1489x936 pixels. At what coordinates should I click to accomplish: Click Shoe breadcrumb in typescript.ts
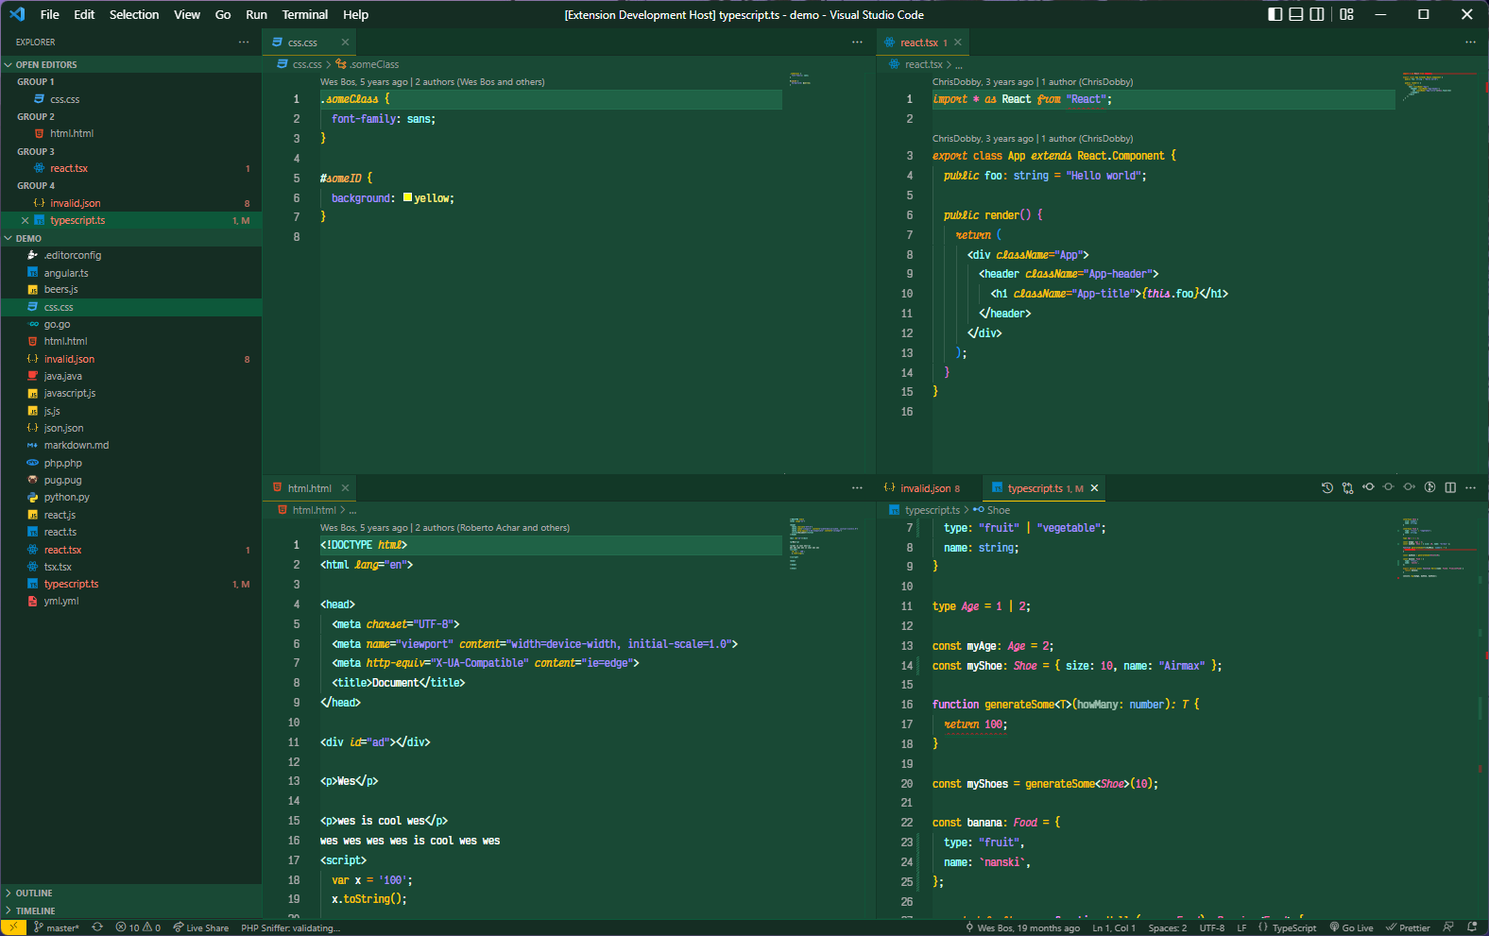click(x=991, y=510)
